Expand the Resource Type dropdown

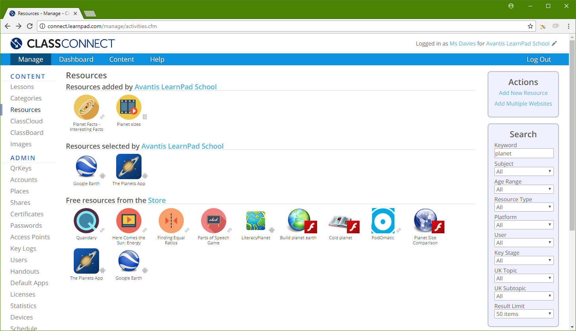524,207
